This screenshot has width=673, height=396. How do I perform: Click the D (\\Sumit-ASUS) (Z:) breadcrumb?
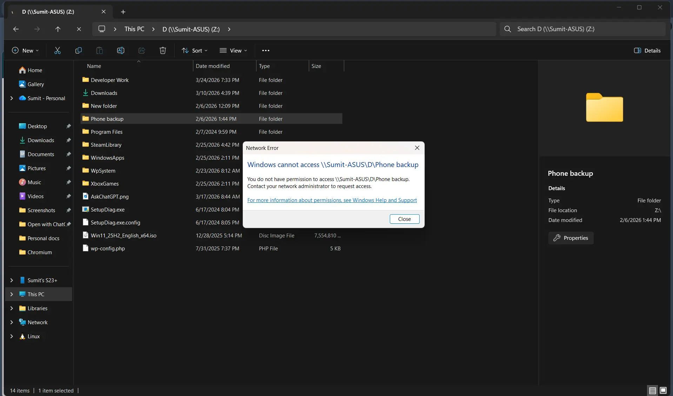pyautogui.click(x=191, y=29)
